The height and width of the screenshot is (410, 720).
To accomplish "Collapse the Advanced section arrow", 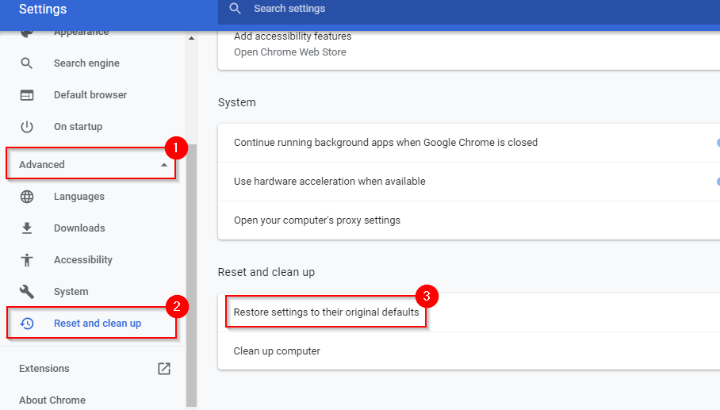I will point(164,165).
